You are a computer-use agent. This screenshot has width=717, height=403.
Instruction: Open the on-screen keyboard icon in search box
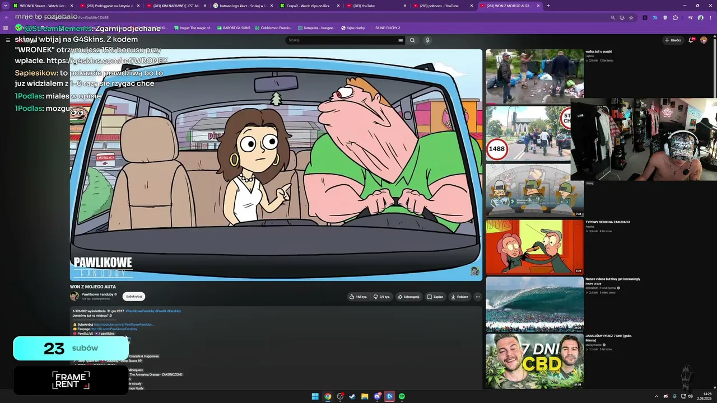(401, 40)
